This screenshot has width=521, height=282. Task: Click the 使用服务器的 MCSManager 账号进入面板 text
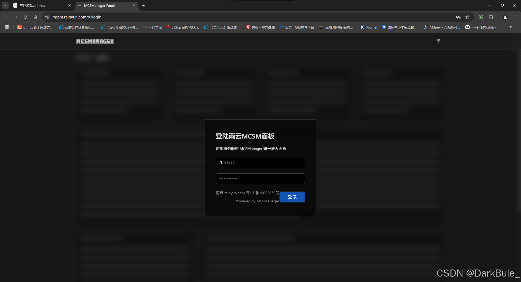[x=251, y=149]
